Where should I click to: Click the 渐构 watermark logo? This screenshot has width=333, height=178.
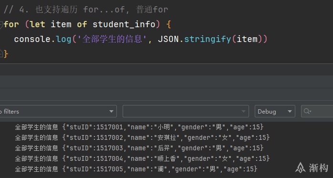pyautogui.click(x=312, y=168)
